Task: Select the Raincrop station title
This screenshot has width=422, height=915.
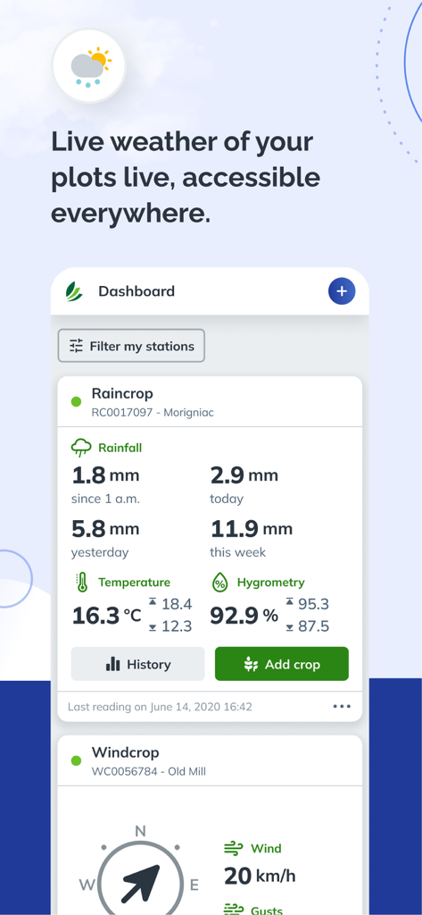Action: pyautogui.click(x=122, y=393)
